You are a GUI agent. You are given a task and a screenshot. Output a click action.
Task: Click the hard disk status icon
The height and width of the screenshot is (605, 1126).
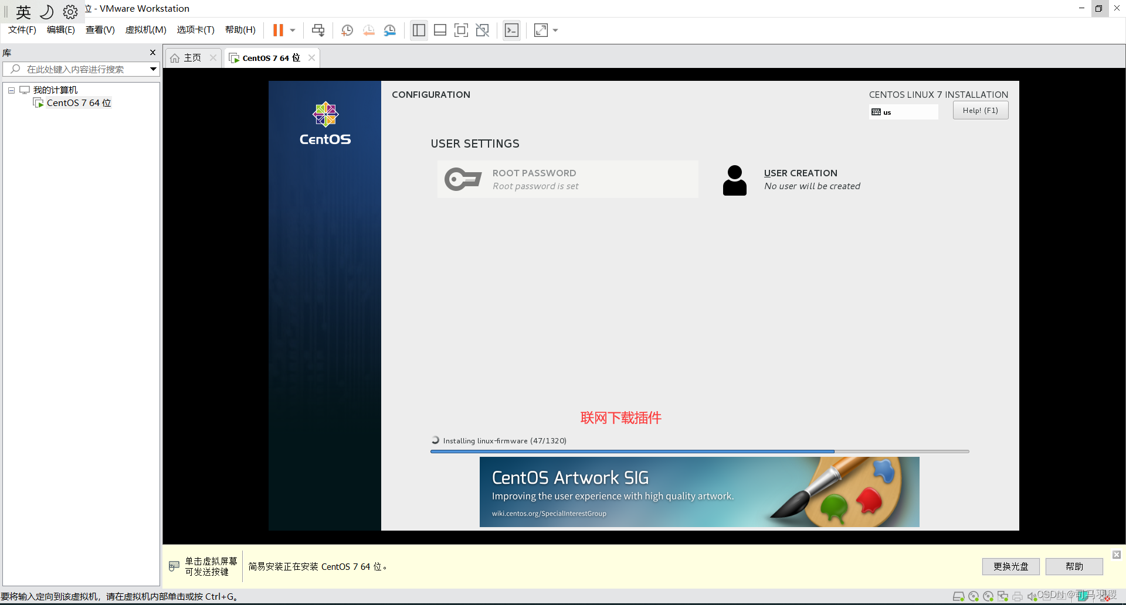coord(959,596)
